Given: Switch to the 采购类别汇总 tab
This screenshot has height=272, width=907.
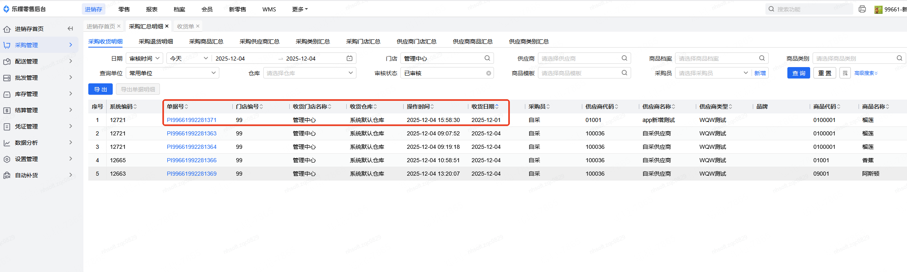Looking at the screenshot, I should click(x=313, y=41).
